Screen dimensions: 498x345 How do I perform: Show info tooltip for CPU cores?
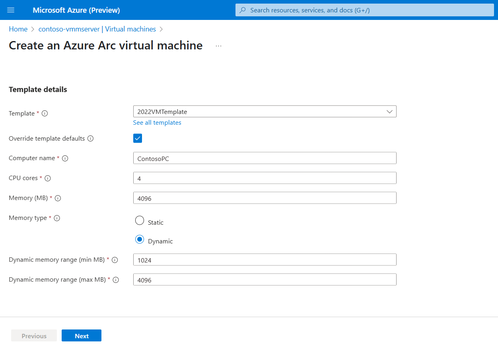point(48,178)
